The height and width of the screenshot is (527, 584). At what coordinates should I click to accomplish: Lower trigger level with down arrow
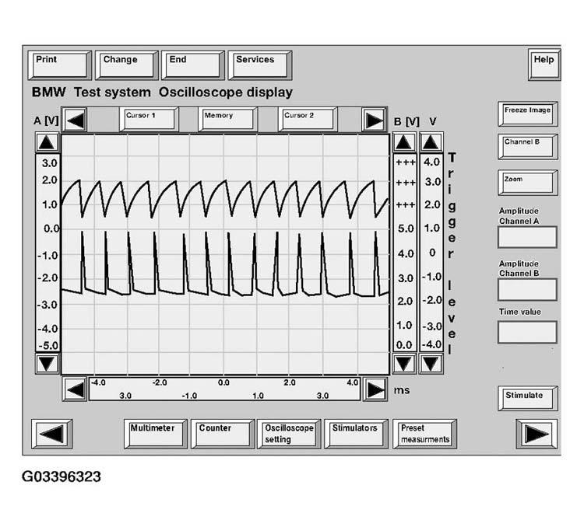(x=431, y=363)
